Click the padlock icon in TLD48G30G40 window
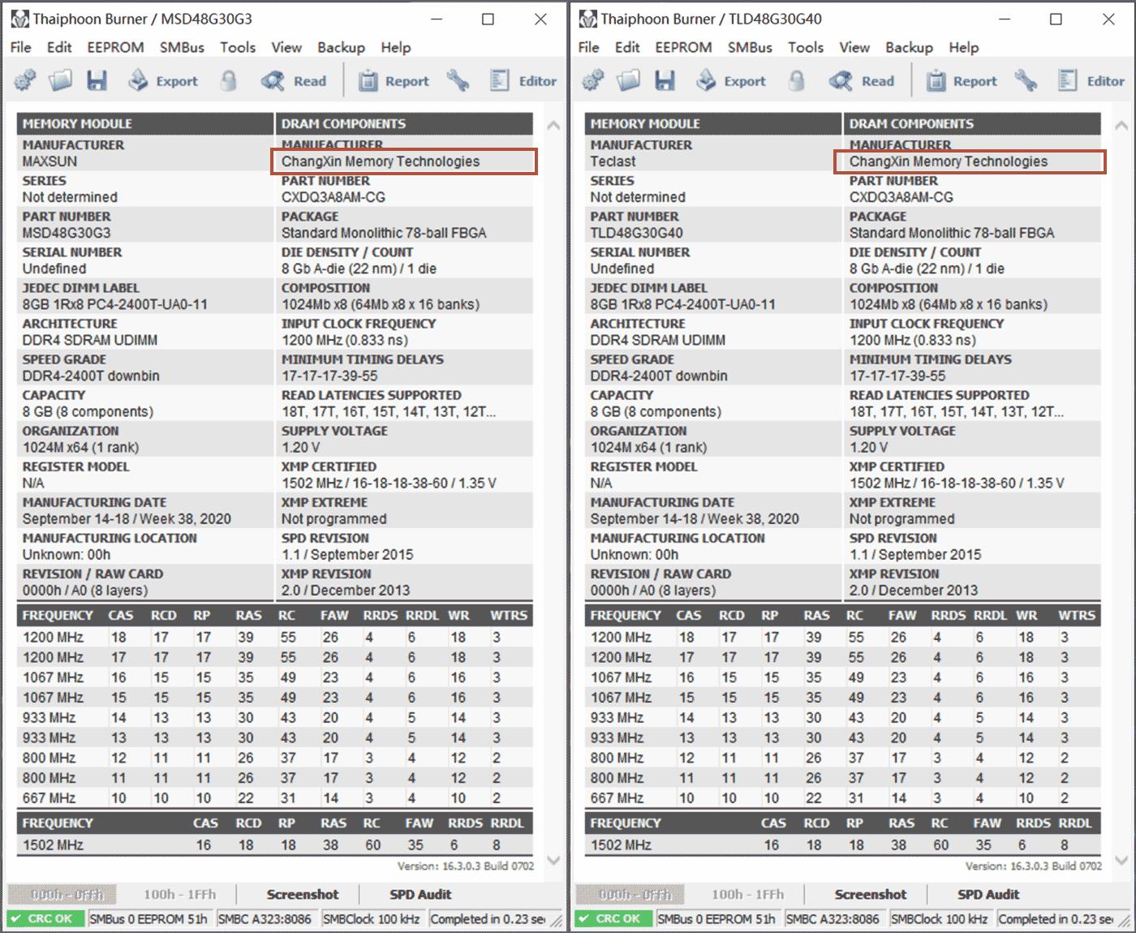 tap(797, 80)
